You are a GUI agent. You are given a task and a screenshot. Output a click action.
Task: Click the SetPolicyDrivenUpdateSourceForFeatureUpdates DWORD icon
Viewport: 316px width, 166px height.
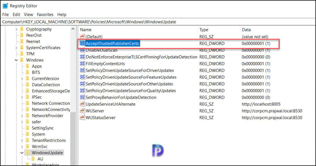[82, 77]
